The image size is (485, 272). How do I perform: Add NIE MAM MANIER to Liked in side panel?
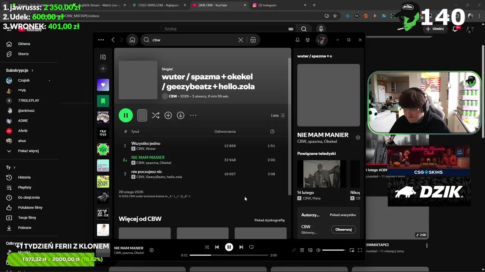point(358,138)
